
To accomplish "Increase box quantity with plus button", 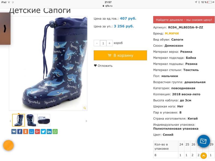I will click(x=110, y=43).
